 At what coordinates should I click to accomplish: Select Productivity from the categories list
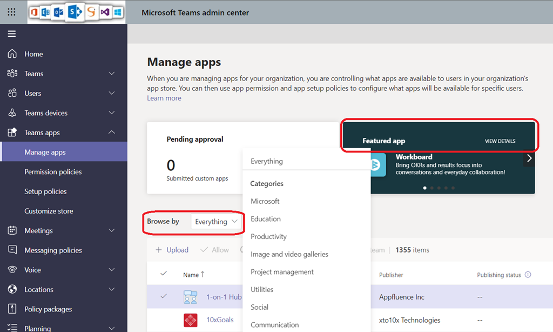[268, 236]
